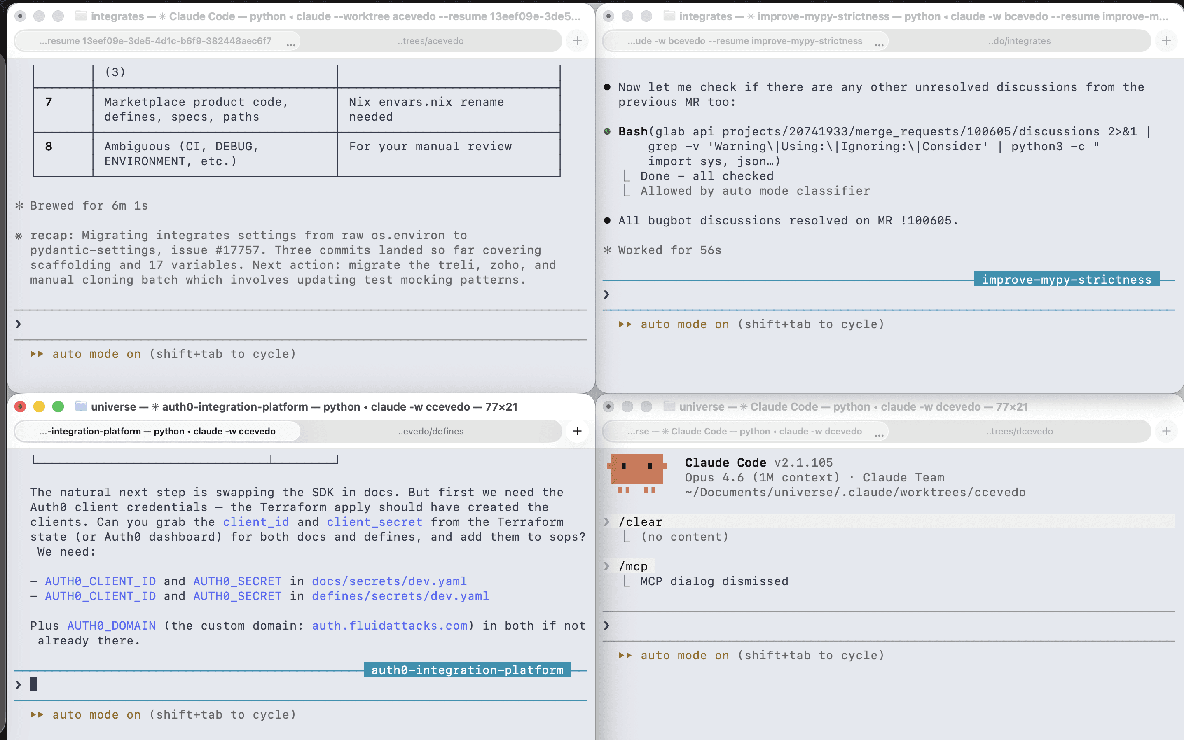
Task: Add new tab in auth0-integration-platform window
Action: (x=577, y=431)
